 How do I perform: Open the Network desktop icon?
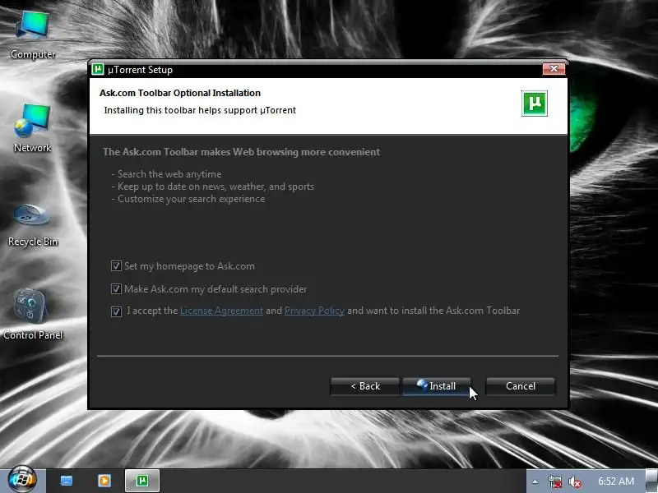tap(33, 129)
